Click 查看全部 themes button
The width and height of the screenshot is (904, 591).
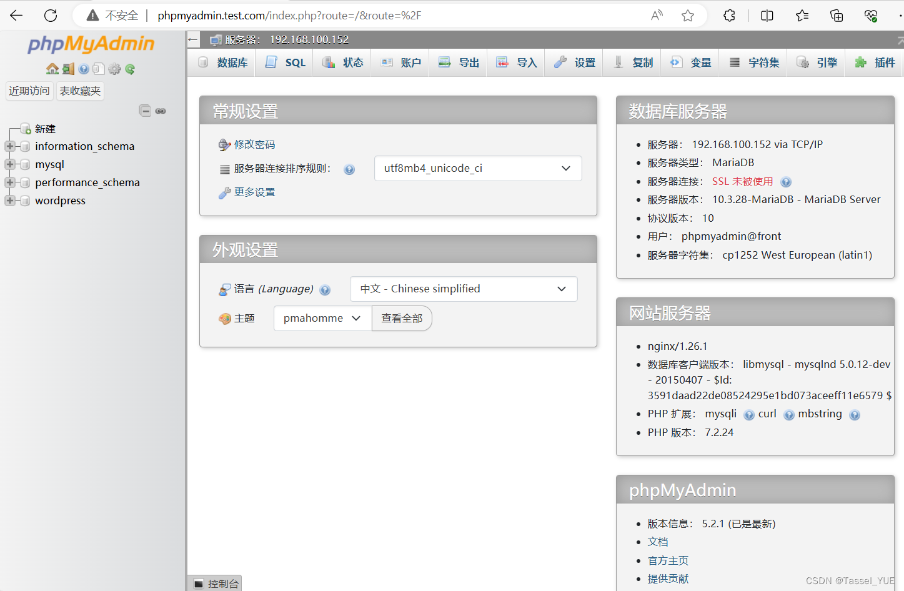[x=402, y=318]
